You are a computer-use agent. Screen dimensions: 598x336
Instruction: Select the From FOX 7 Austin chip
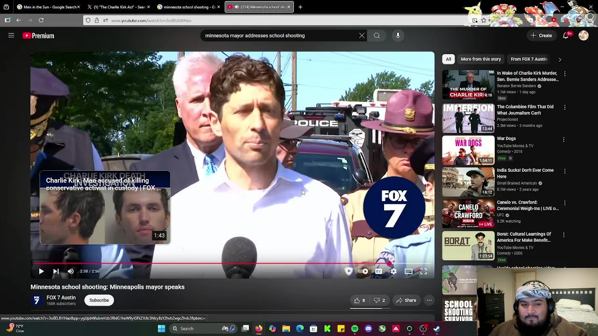coord(529,59)
